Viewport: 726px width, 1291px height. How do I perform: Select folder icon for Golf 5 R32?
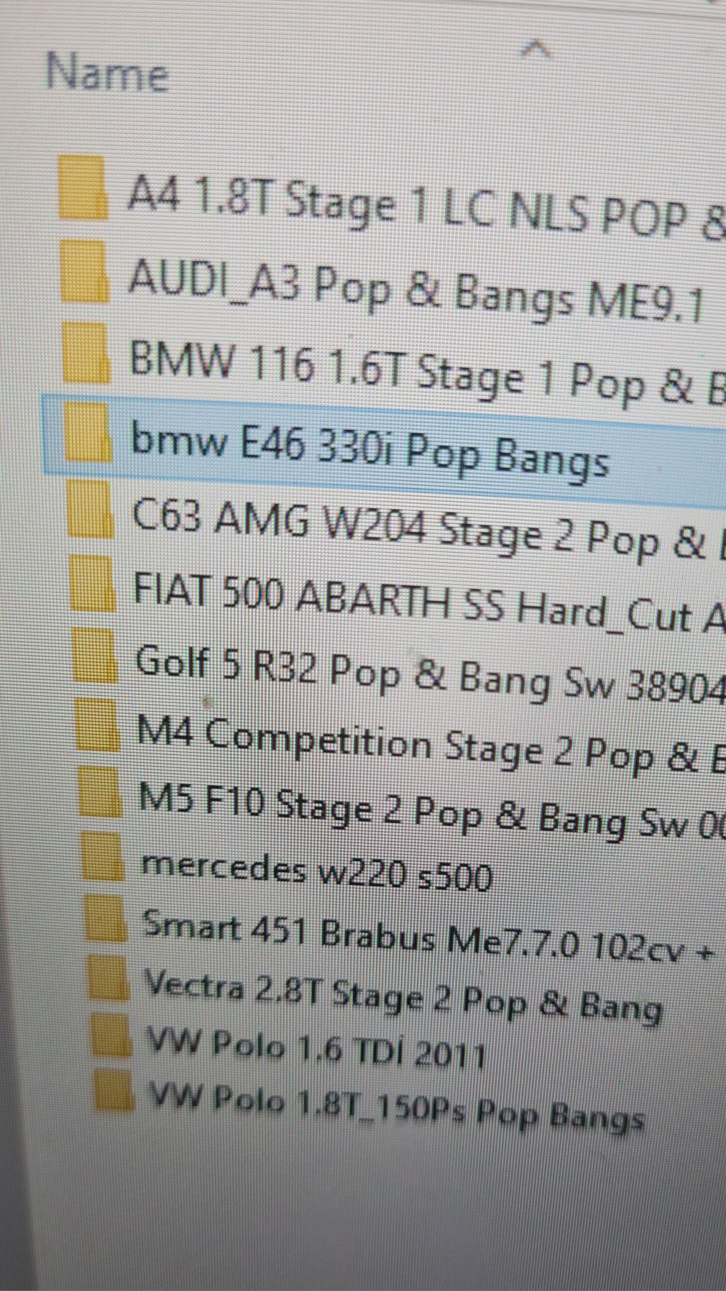96,656
